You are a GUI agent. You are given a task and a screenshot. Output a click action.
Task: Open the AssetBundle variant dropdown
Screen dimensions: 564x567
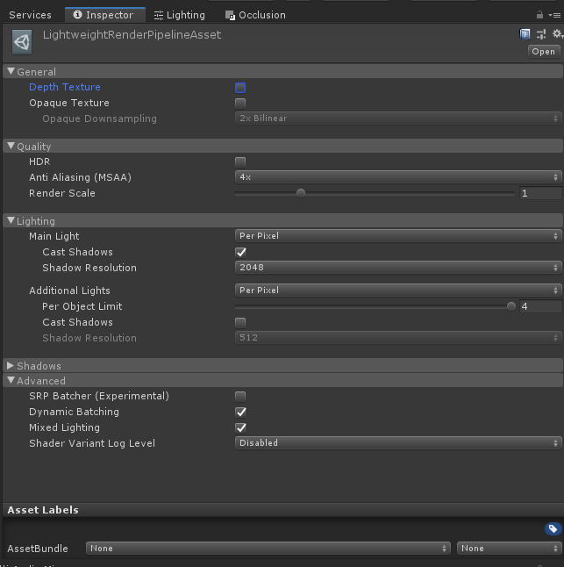click(x=510, y=549)
